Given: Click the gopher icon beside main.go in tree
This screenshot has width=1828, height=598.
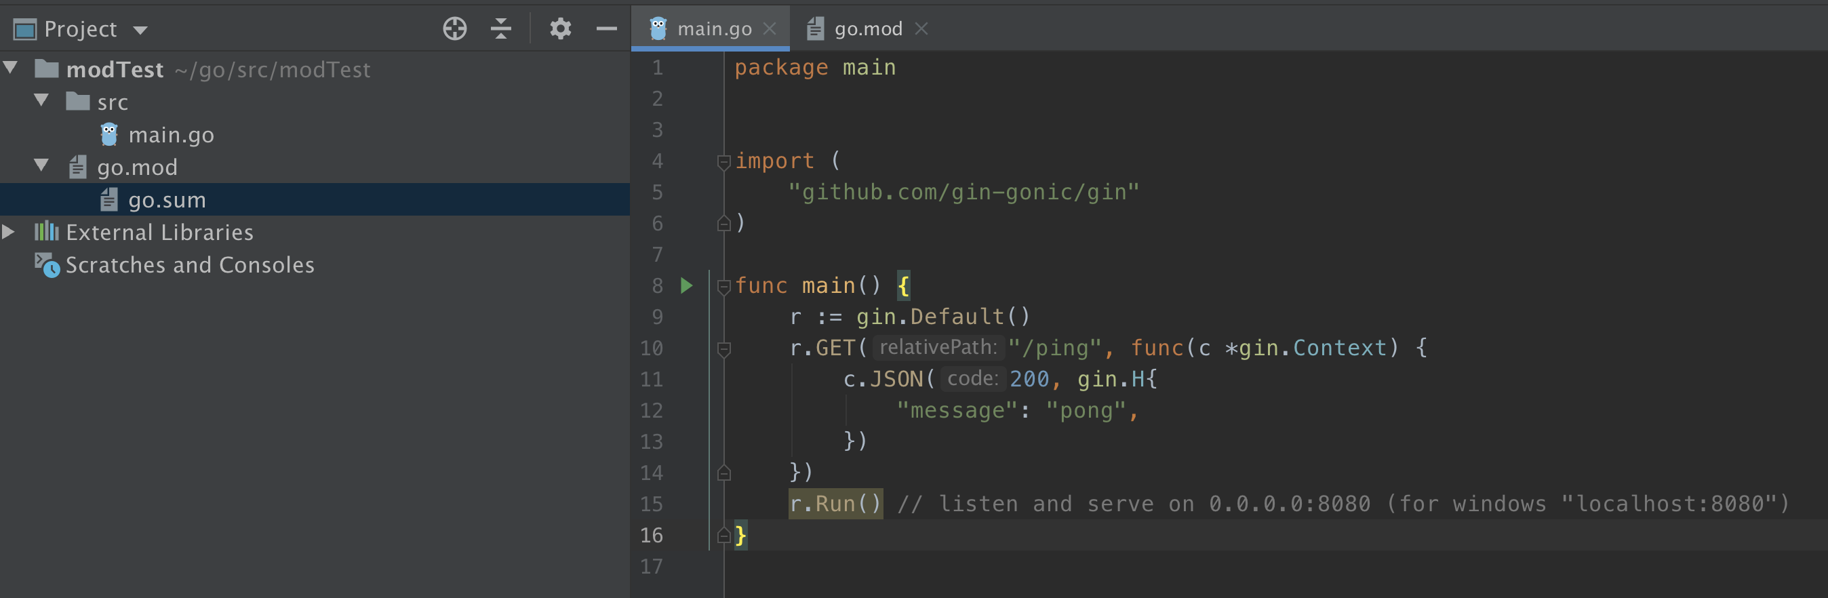Looking at the screenshot, I should point(108,134).
